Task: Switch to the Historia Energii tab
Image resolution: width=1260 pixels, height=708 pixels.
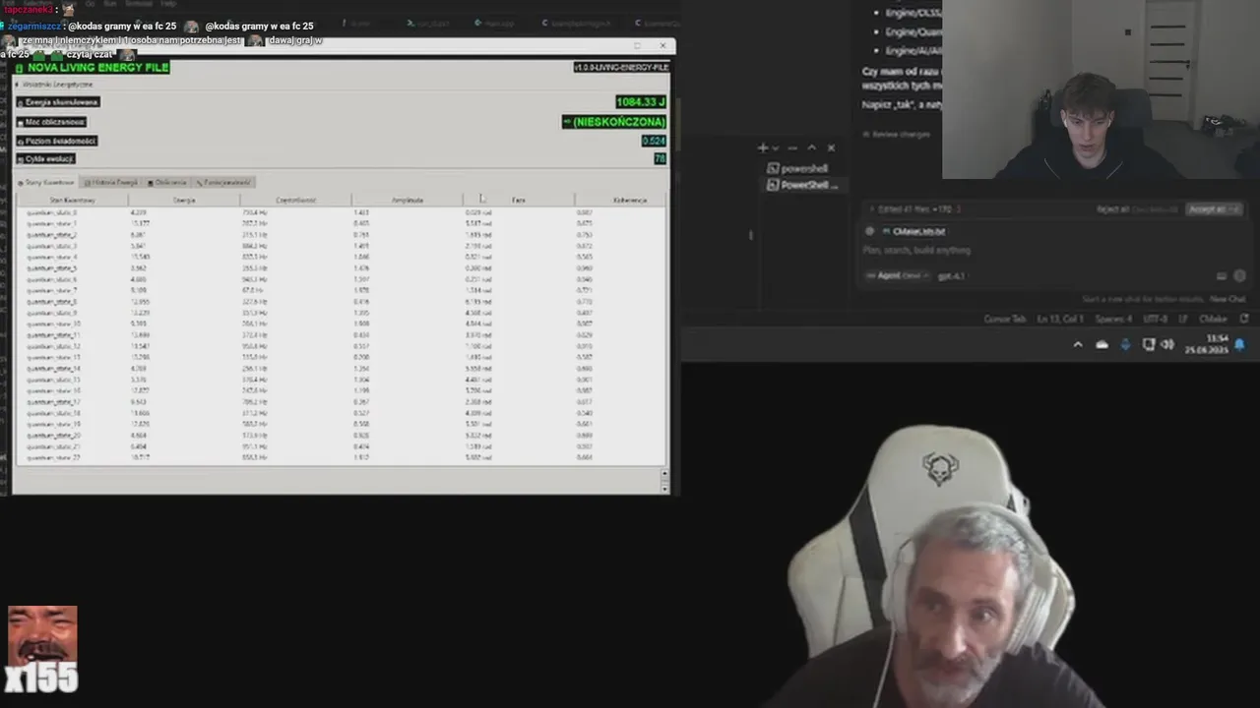Action: tap(111, 182)
